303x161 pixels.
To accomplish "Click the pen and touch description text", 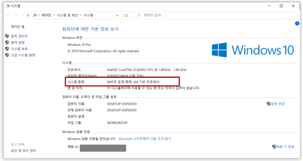I will coord(153,88).
